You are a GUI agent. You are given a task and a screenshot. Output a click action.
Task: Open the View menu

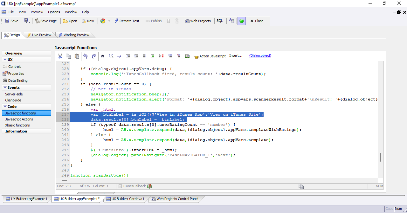(22, 12)
